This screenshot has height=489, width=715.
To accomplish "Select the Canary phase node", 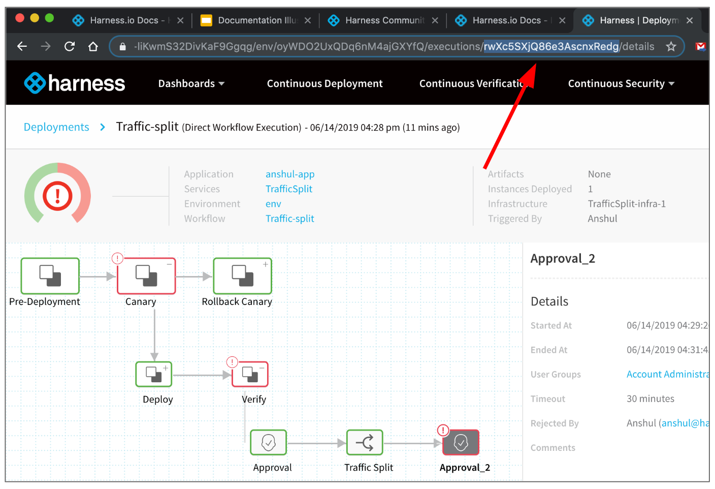I will (146, 276).
